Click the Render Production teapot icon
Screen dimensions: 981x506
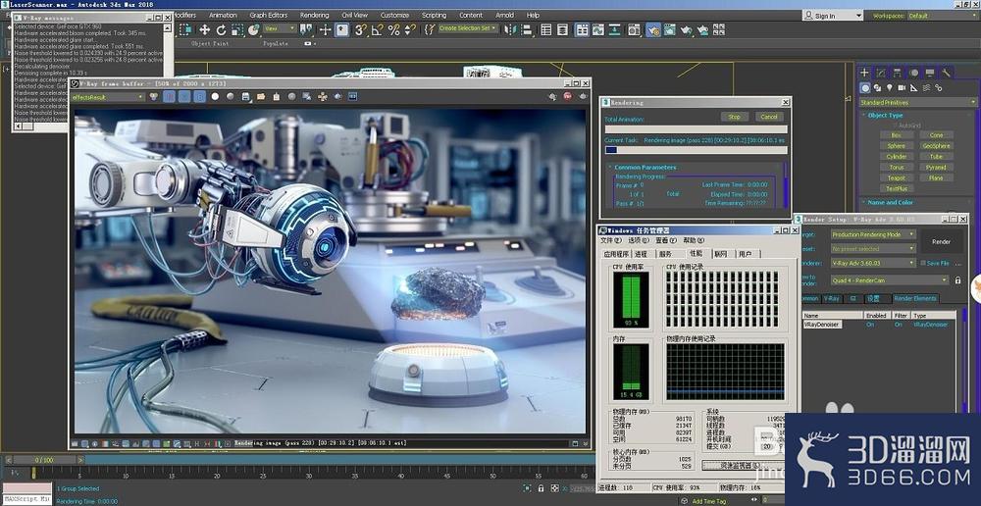(x=687, y=29)
